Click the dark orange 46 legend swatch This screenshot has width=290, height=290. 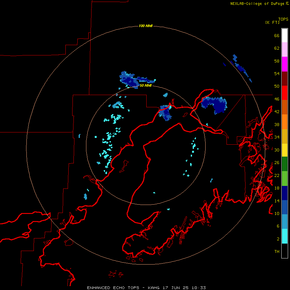point(285,107)
